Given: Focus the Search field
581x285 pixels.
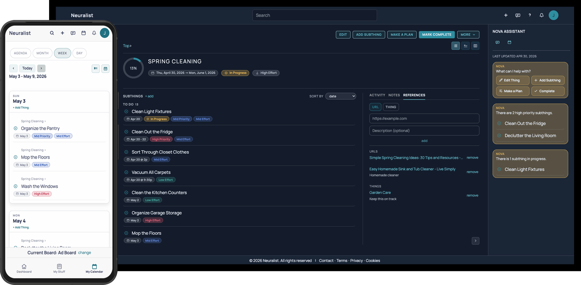Looking at the screenshot, I should point(315,15).
